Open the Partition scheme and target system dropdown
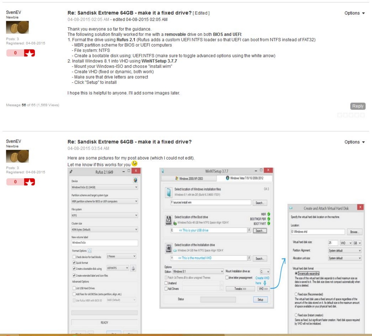 (105, 201)
